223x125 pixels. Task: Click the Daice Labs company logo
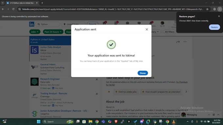click(x=34, y=82)
